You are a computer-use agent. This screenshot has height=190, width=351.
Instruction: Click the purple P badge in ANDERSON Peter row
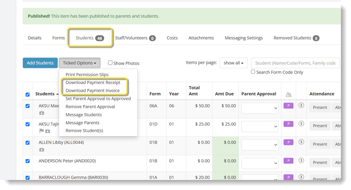click(x=288, y=161)
